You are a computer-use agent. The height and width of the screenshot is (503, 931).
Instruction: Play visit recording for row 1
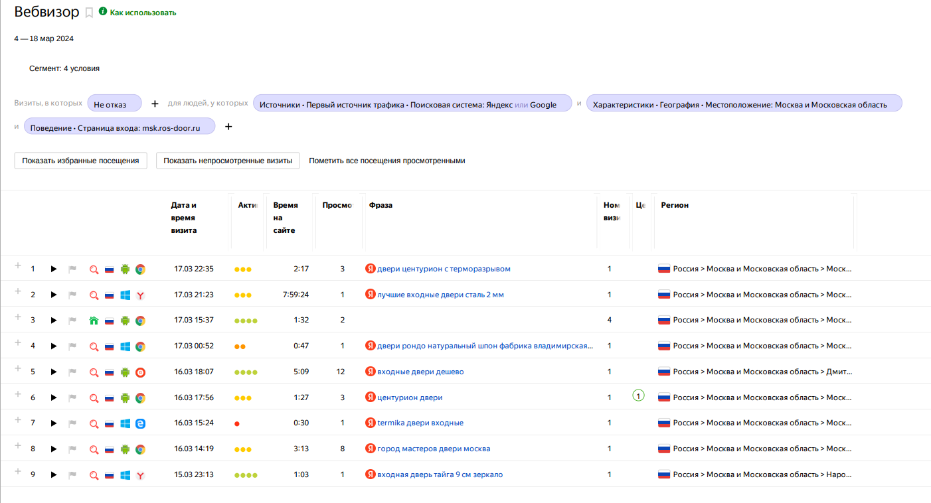point(54,269)
